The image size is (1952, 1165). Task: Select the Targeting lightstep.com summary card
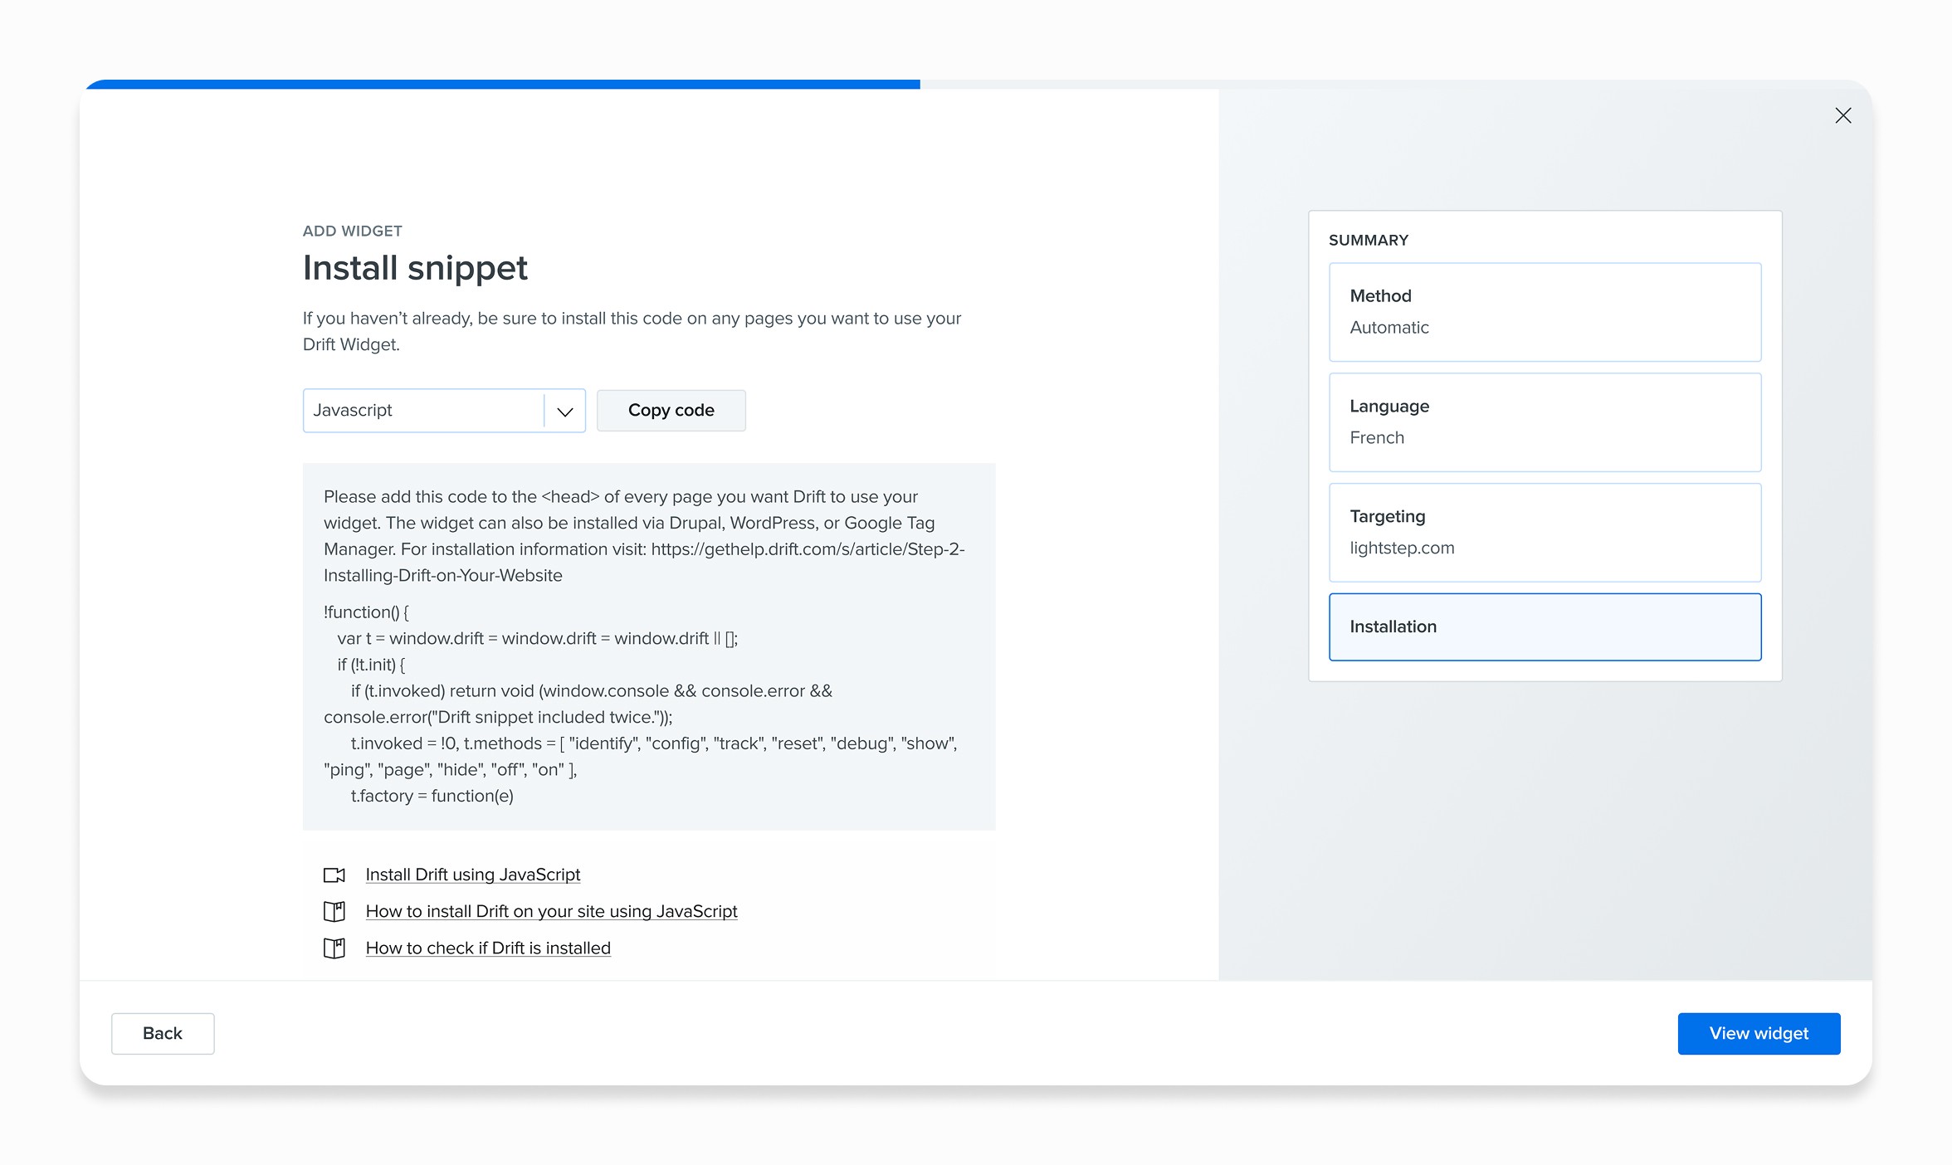pyautogui.click(x=1545, y=533)
